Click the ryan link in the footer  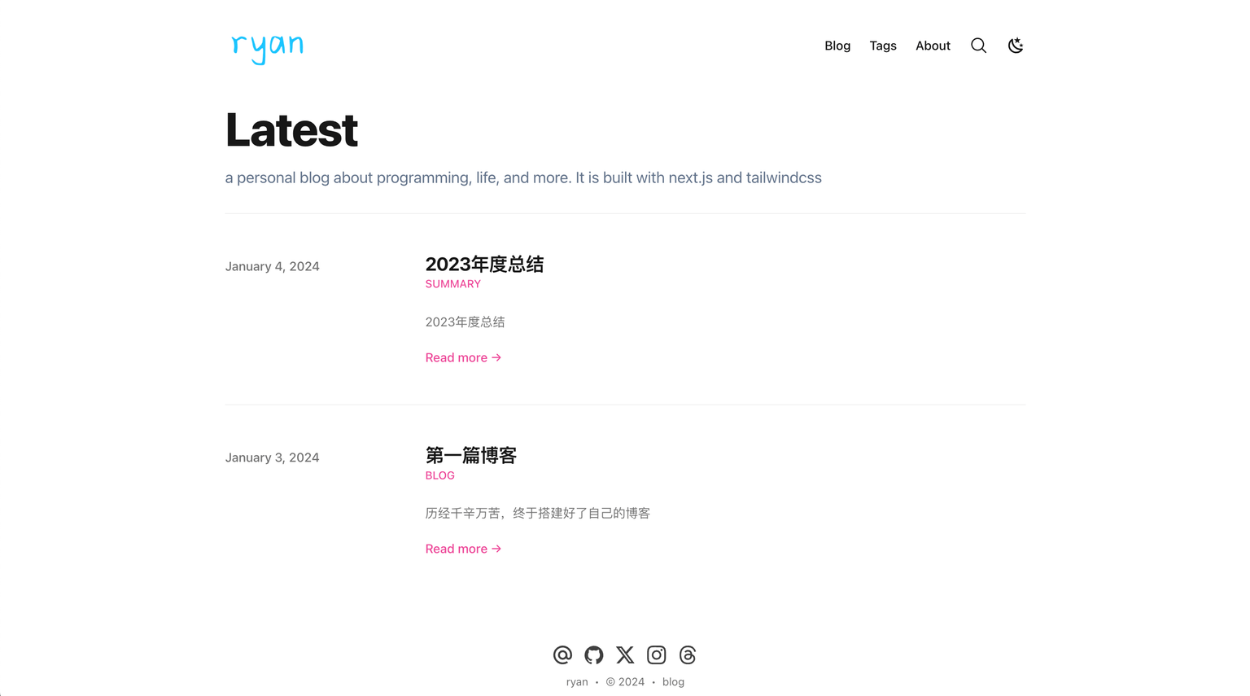[577, 681]
